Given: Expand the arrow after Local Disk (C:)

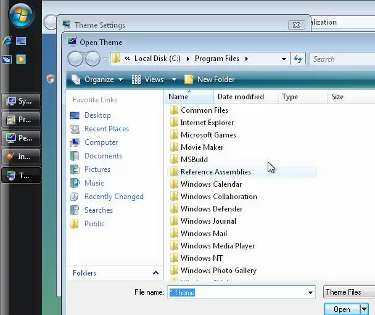Looking at the screenshot, I should coord(188,59).
